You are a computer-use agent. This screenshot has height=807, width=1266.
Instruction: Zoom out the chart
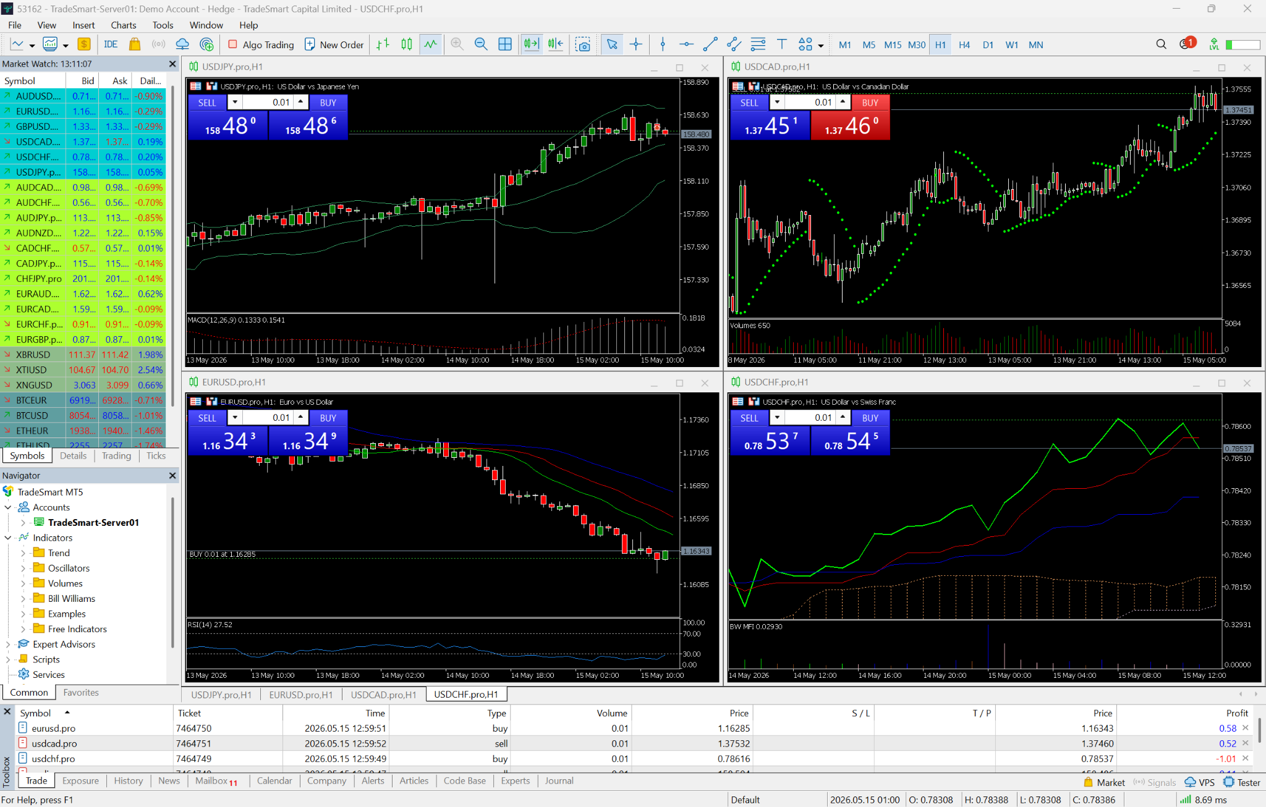click(x=481, y=44)
